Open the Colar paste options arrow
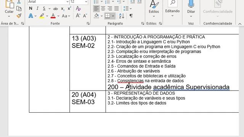Screen dimensions: 244x137 click(9, 16)
